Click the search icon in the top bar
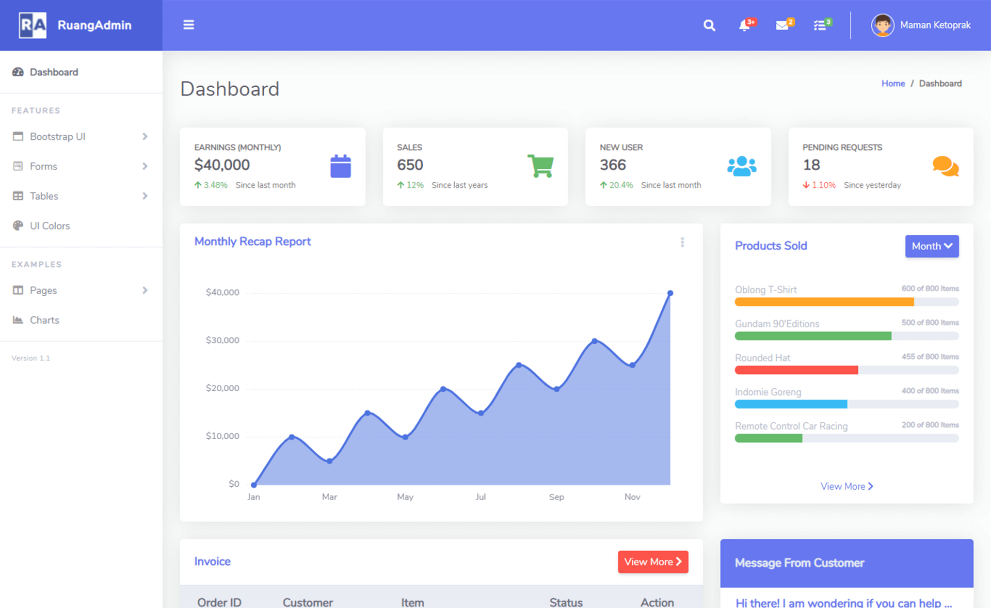This screenshot has height=608, width=991. [x=708, y=25]
